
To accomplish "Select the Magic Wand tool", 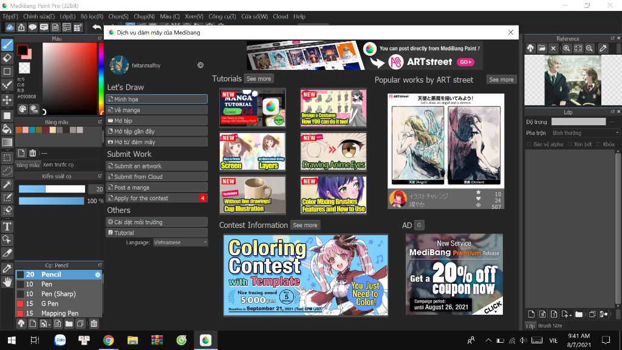I will (x=7, y=184).
